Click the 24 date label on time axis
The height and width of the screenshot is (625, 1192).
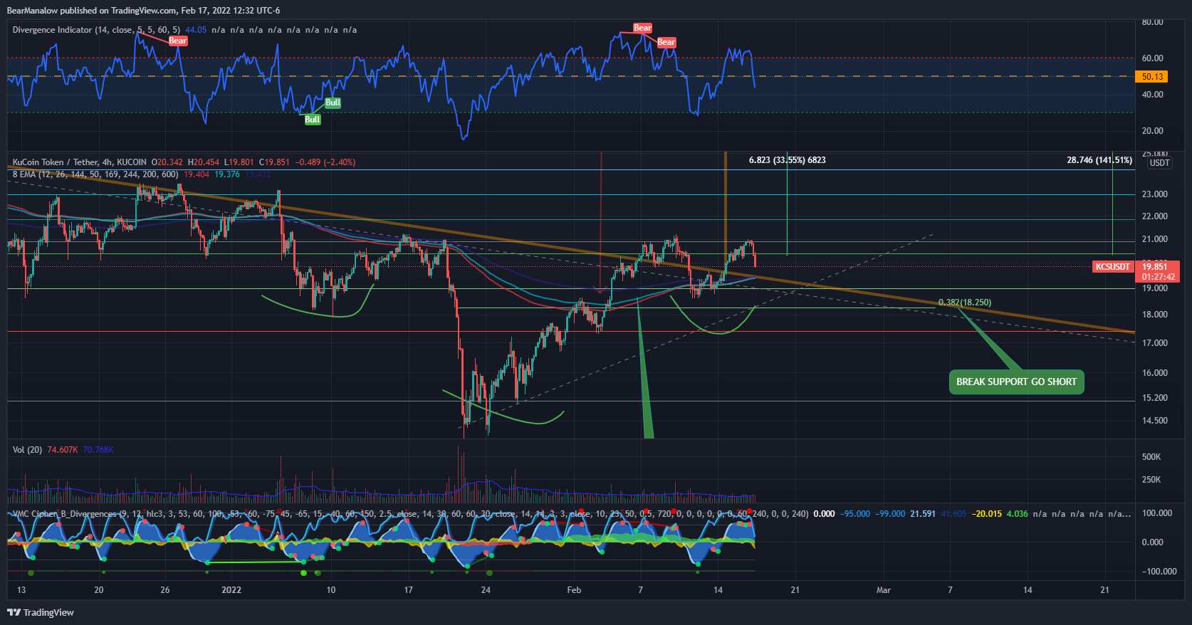(486, 590)
